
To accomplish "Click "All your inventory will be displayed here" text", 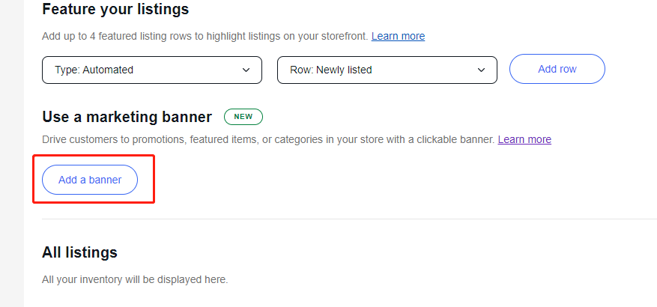I will pyautogui.click(x=135, y=280).
